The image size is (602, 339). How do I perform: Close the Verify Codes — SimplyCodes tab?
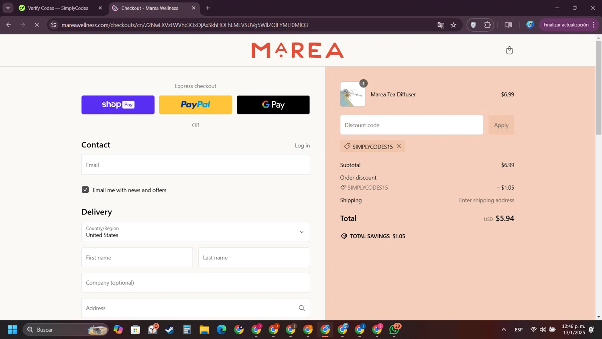(100, 8)
